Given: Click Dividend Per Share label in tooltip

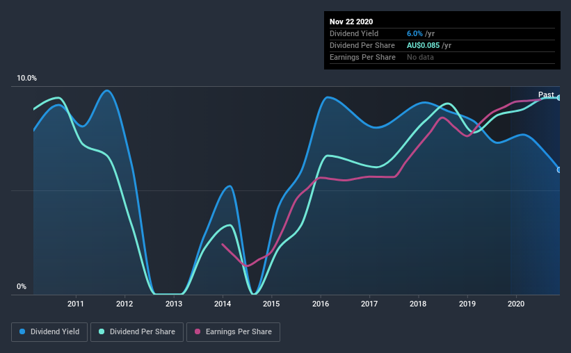Looking at the screenshot, I should point(362,45).
